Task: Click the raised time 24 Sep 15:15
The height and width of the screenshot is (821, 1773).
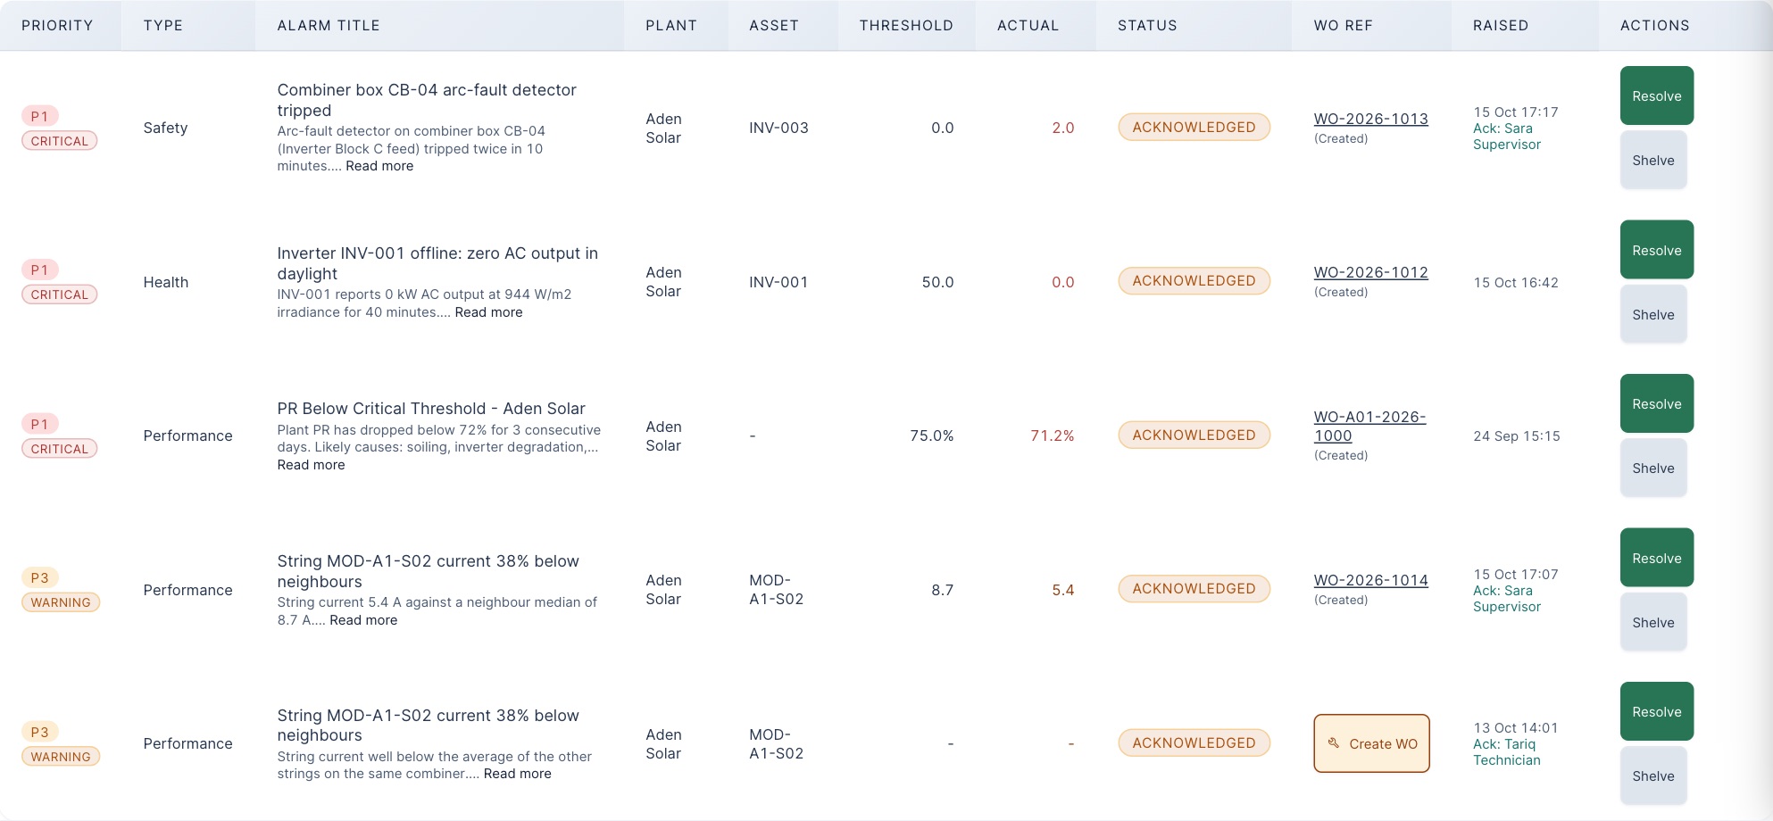Action: click(x=1516, y=435)
